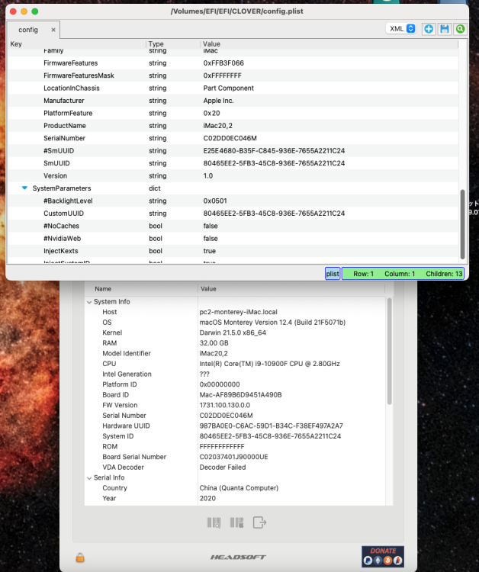Click the Row: 1 status indicator
Image resolution: width=479 pixels, height=572 pixels.
pyautogui.click(x=363, y=274)
